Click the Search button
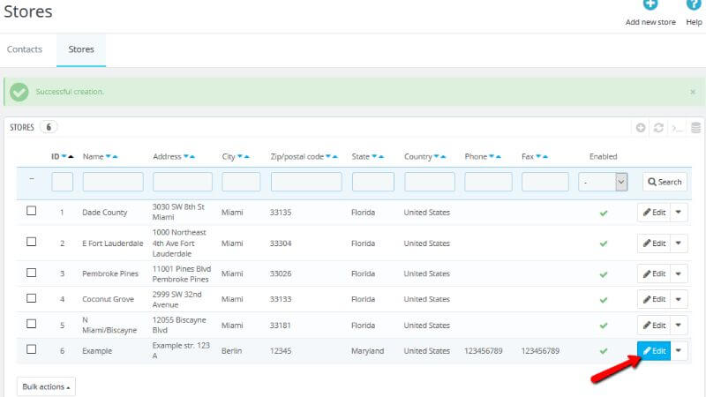Image resolution: width=706 pixels, height=397 pixels. pos(665,182)
